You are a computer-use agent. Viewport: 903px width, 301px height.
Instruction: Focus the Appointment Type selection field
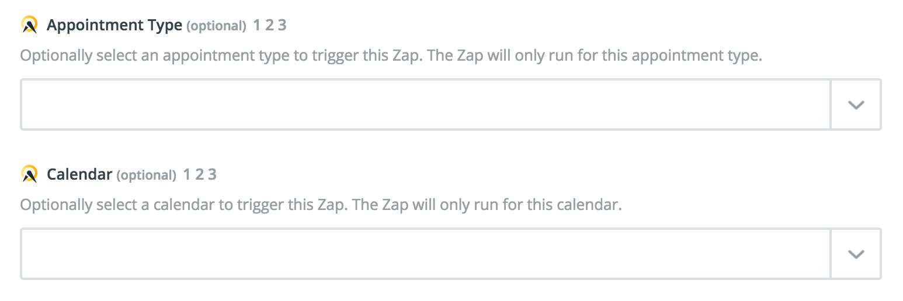click(x=425, y=104)
